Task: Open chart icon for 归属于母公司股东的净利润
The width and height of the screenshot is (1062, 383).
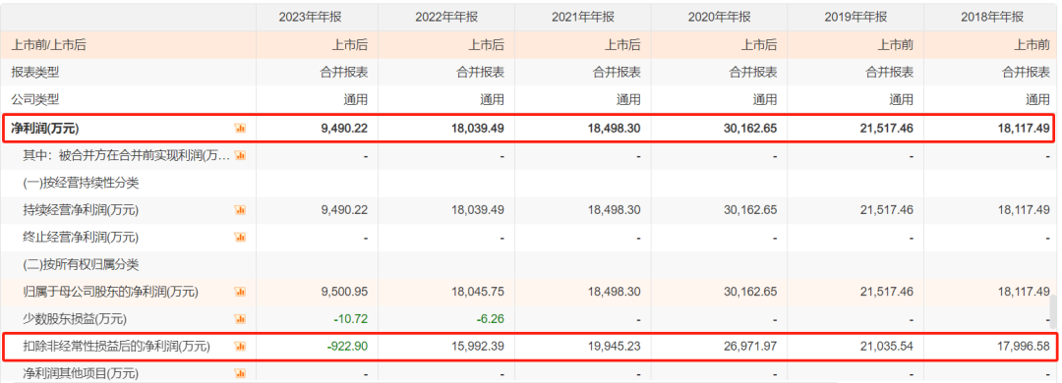Action: 240,292
